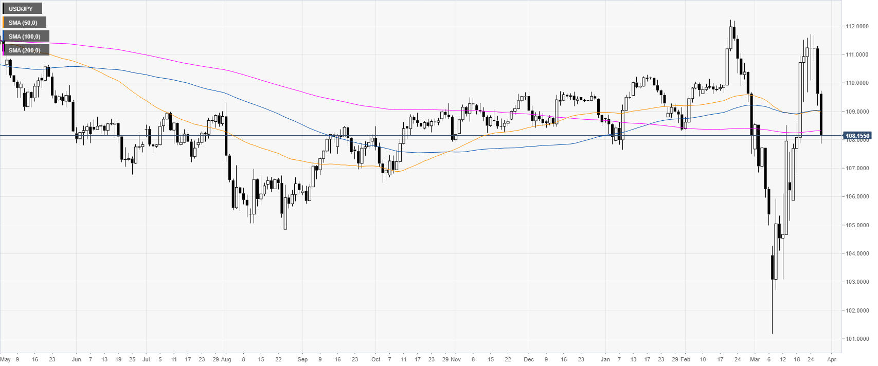Screen dimensions: 878x366
Task: Click the USD/JPY symbol label
Action: (21, 9)
